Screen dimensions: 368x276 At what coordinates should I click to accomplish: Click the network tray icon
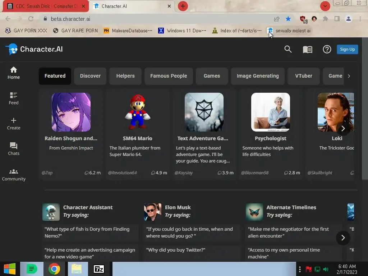coord(317,269)
